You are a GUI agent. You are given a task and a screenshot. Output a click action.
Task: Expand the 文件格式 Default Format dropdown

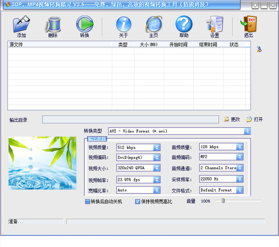[x=240, y=190]
